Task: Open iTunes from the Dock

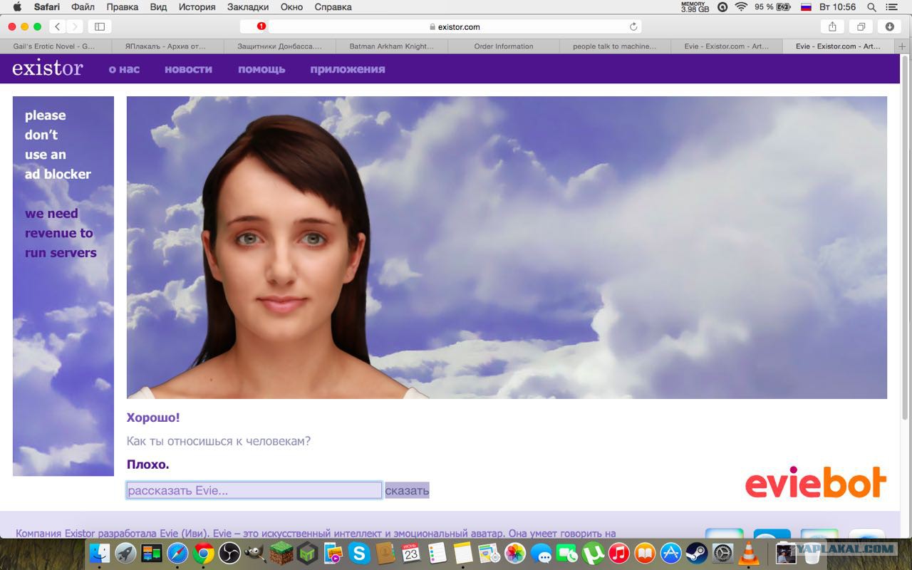Action: click(618, 553)
